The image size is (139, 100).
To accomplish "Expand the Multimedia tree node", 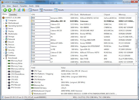I will pos(4,34).
